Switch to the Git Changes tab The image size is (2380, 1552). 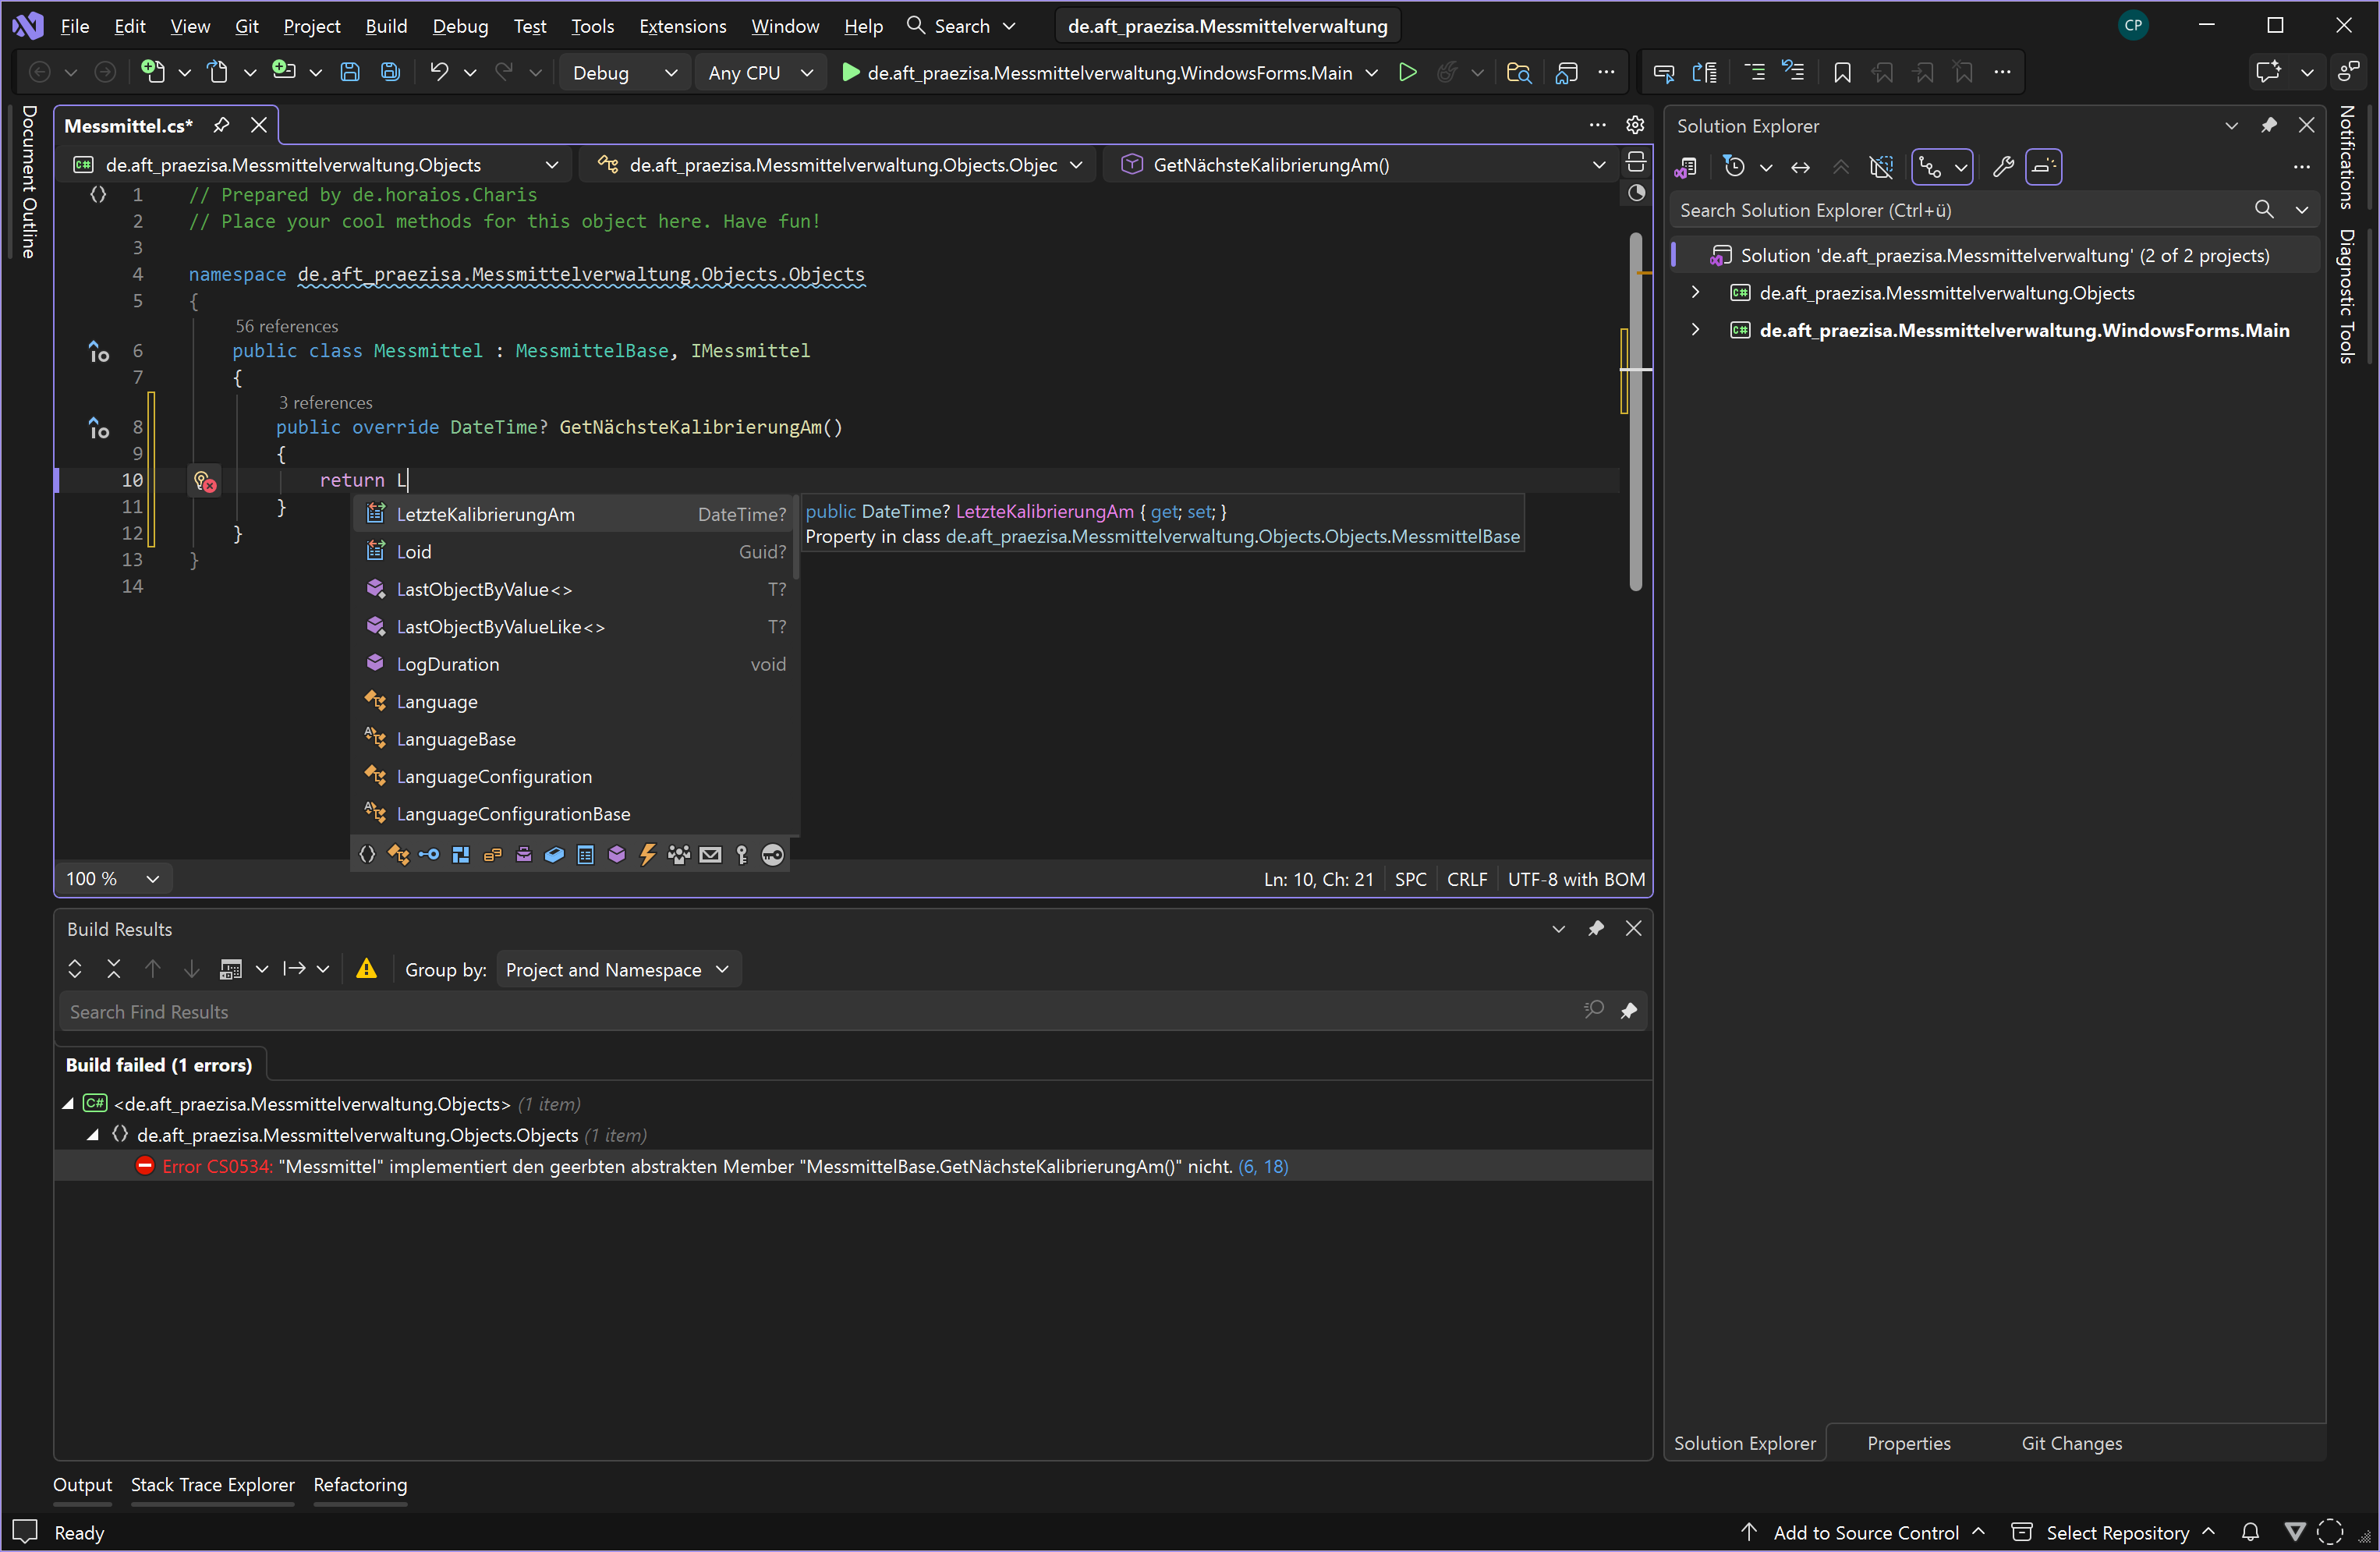click(x=2071, y=1443)
